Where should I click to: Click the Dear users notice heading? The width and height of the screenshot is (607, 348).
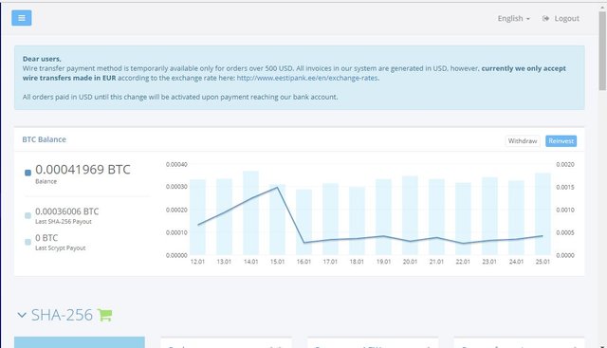42,59
